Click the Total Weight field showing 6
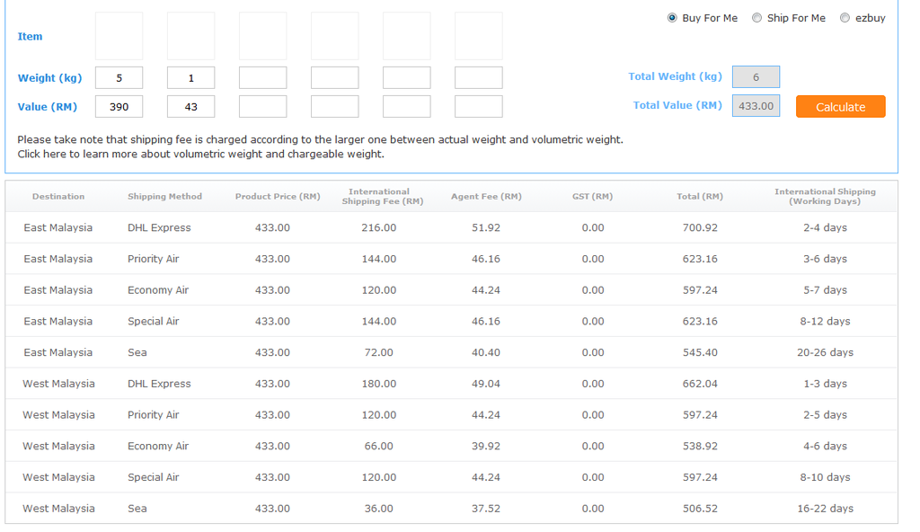920x532 pixels. pos(756,77)
